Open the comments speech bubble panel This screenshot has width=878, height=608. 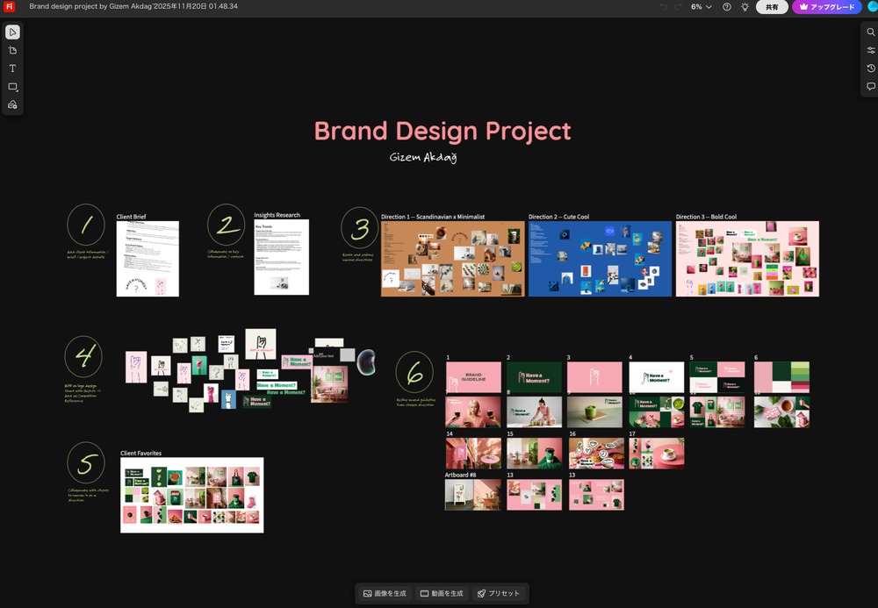click(x=870, y=87)
